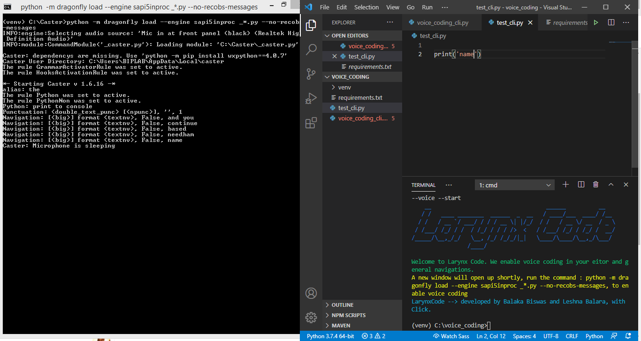Viewport: 641px width, 341px height.
Task: Expand the venv folder
Action: tap(362, 87)
